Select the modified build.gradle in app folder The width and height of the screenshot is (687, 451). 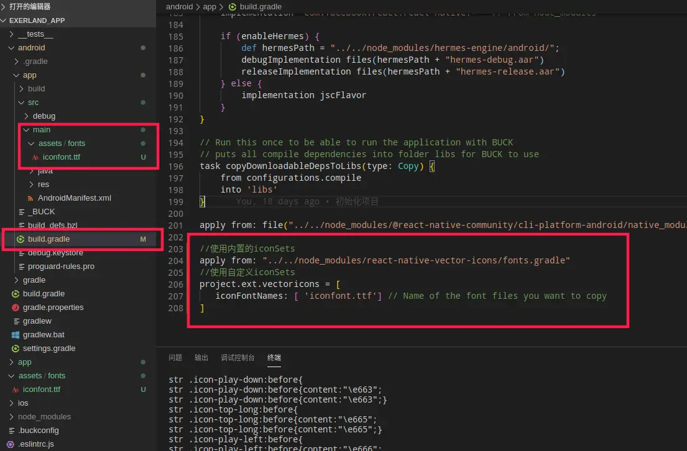pyautogui.click(x=48, y=239)
